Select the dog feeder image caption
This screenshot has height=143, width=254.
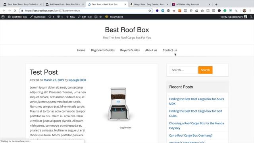click(x=125, y=128)
